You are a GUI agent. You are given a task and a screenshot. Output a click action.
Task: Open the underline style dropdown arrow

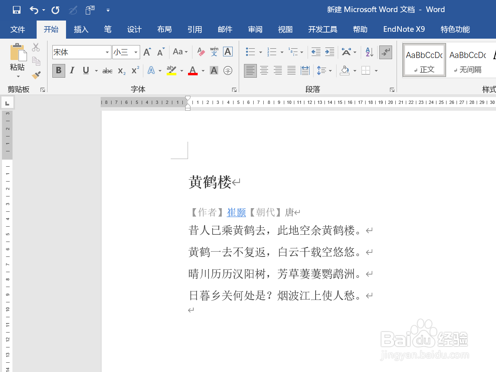pyautogui.click(x=96, y=71)
